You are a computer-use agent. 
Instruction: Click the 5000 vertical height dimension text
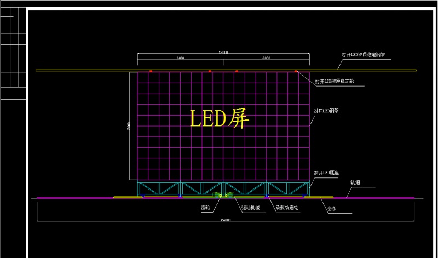[x=128, y=126]
